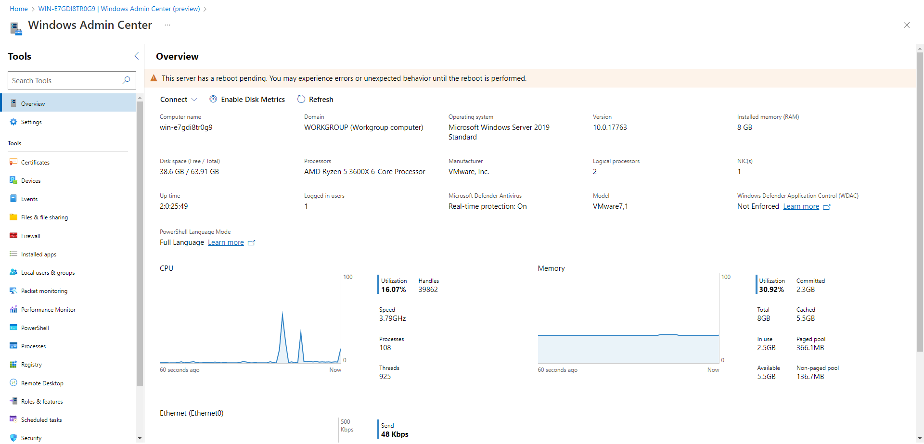Click CPU utilization value 16.07%
Image resolution: width=924 pixels, height=444 pixels.
(x=394, y=290)
